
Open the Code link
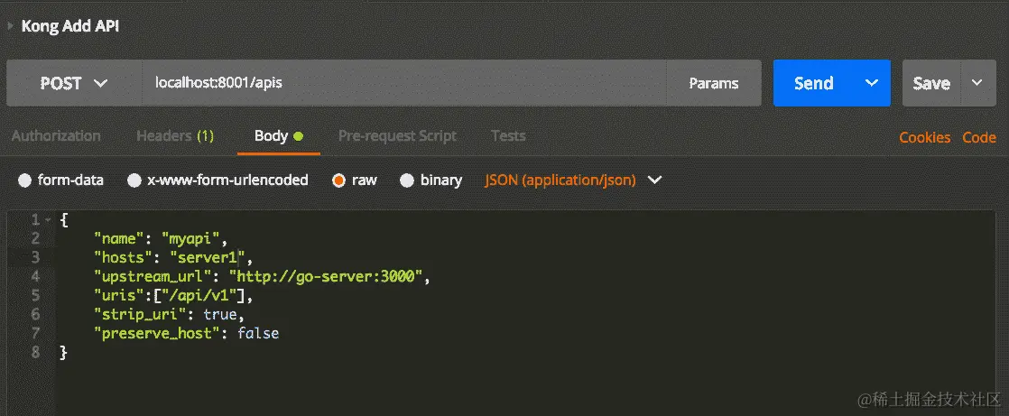pos(979,137)
